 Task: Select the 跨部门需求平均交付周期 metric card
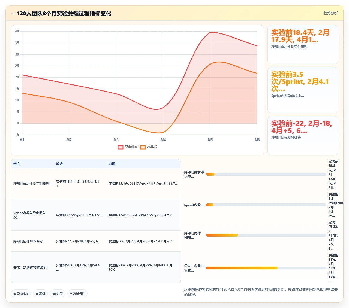[303, 45]
